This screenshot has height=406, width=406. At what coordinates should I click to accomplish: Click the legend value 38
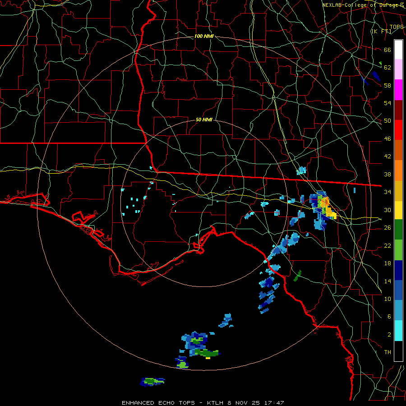(x=388, y=174)
